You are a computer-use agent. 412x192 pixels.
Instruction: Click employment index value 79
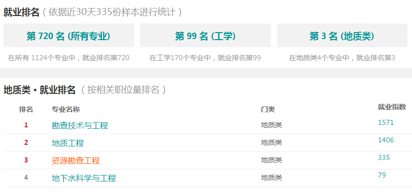pos(382,175)
